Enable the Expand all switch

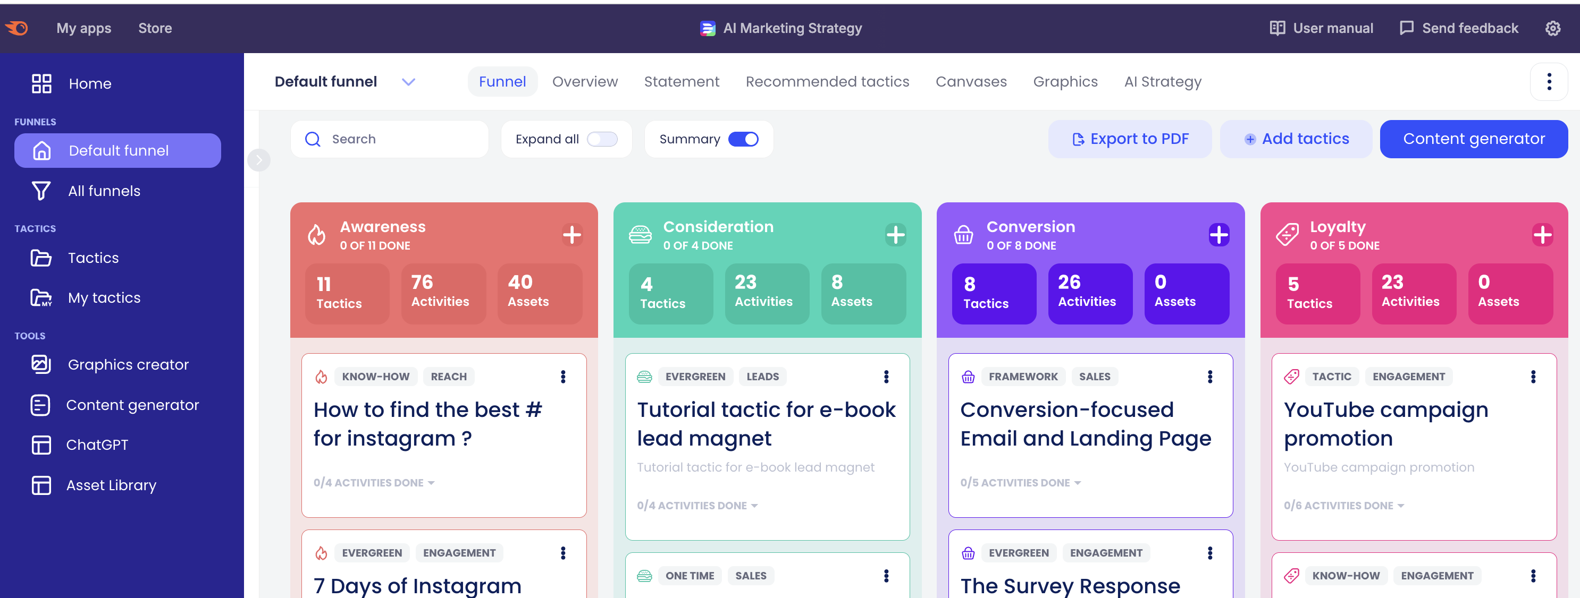click(x=602, y=139)
